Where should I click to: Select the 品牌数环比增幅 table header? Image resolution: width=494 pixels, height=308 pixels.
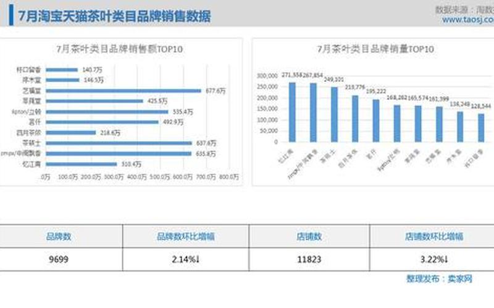point(186,237)
